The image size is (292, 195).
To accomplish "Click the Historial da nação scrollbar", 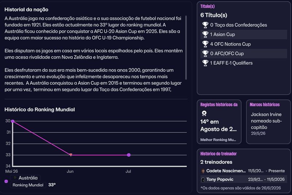I will click(186, 48).
